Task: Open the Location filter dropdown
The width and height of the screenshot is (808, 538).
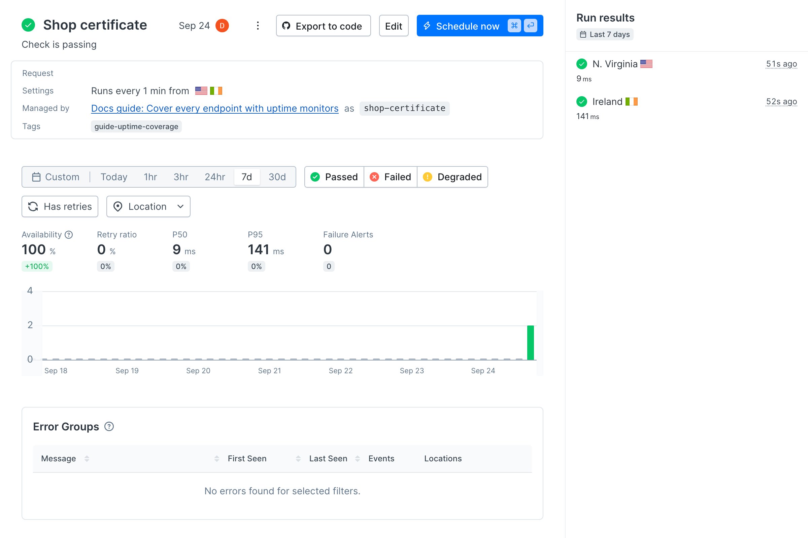Action: [x=148, y=206]
